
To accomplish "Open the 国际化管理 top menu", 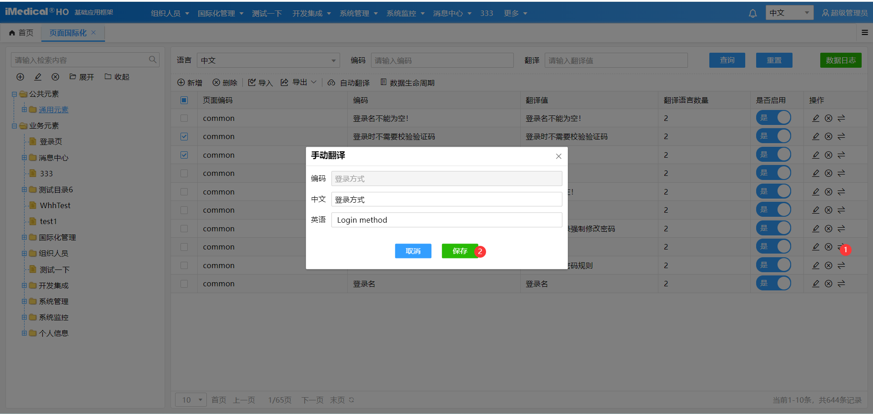I will [x=221, y=13].
